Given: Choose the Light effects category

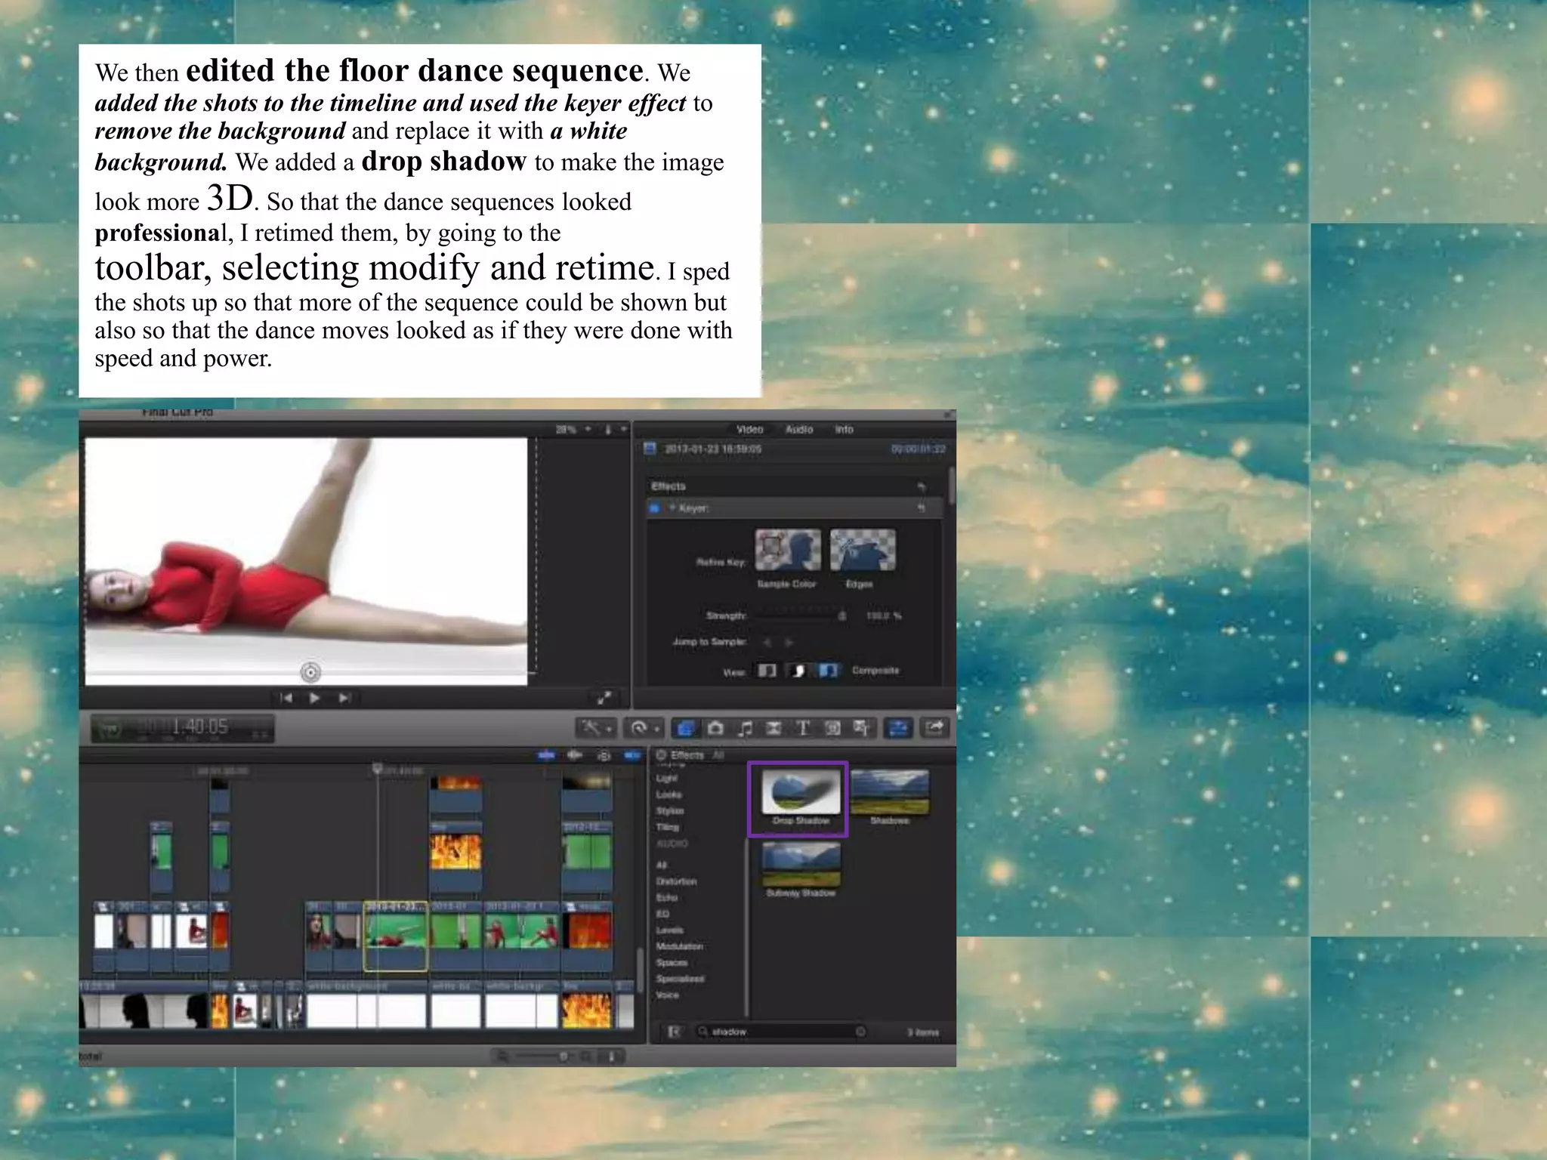Looking at the screenshot, I should click(666, 779).
